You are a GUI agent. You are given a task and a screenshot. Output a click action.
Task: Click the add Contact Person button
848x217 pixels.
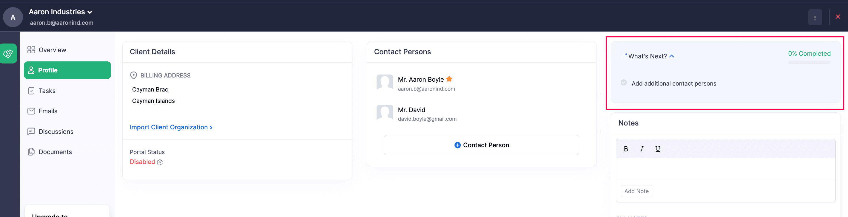(481, 145)
